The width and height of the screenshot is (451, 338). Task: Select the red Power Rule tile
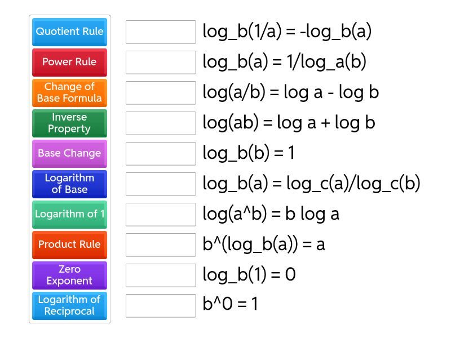69,62
